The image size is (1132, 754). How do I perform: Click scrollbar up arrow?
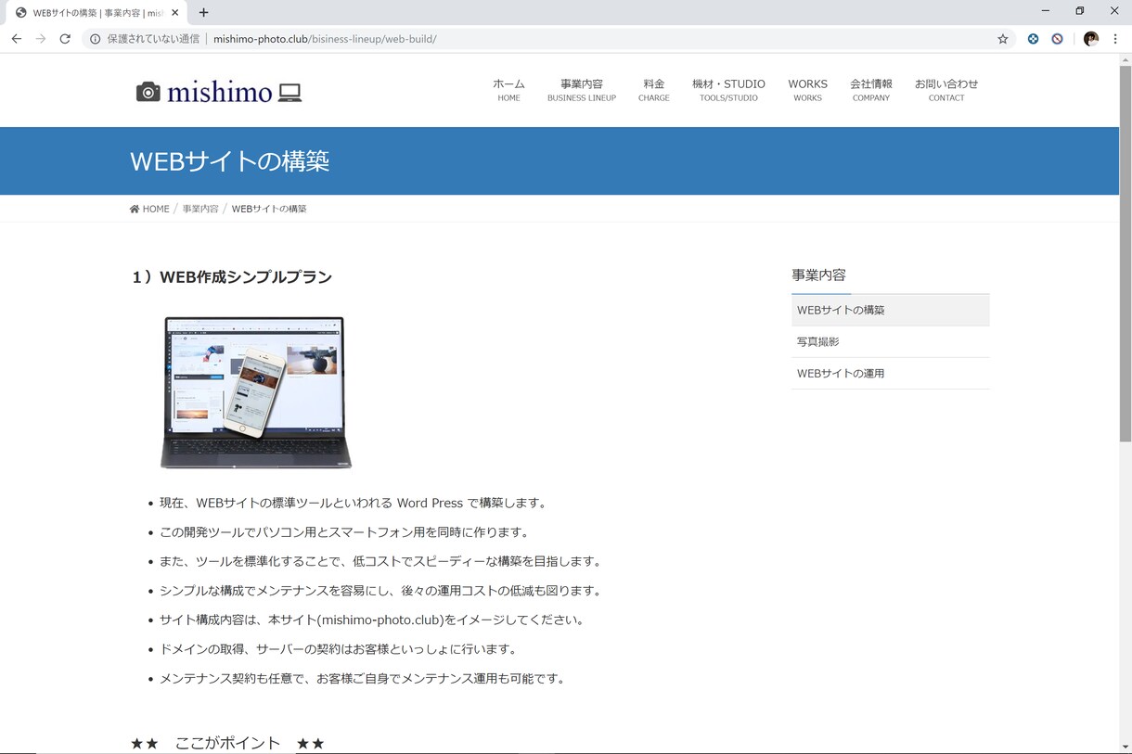click(x=1126, y=58)
